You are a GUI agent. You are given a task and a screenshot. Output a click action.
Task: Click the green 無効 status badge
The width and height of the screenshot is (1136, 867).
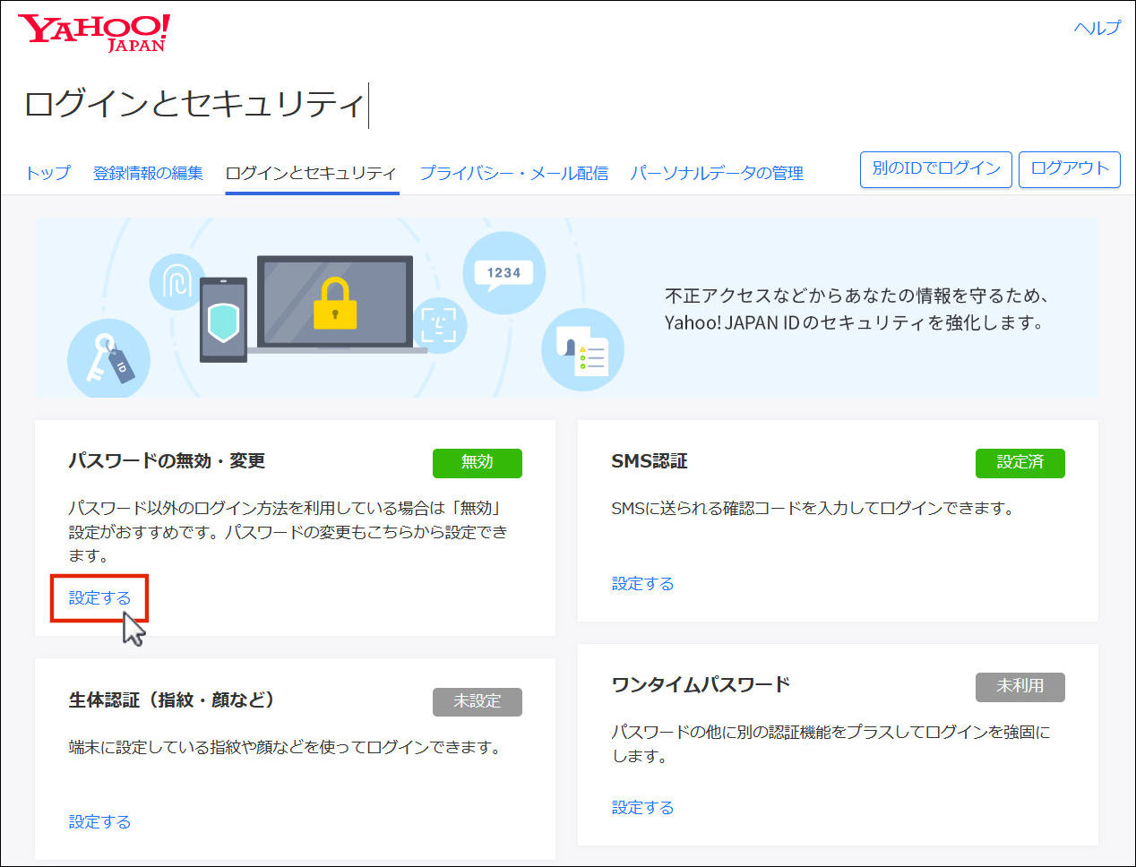click(477, 462)
